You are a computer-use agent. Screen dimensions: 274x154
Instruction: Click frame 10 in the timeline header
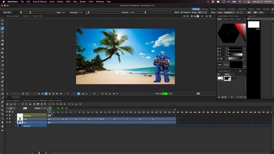pyautogui.click(x=88, y=112)
